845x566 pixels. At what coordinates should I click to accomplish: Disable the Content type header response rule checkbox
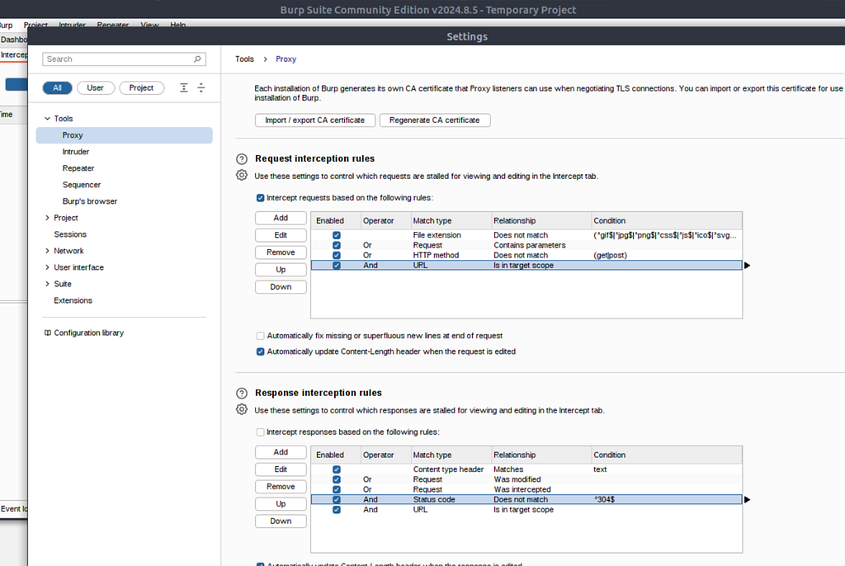[337, 469]
